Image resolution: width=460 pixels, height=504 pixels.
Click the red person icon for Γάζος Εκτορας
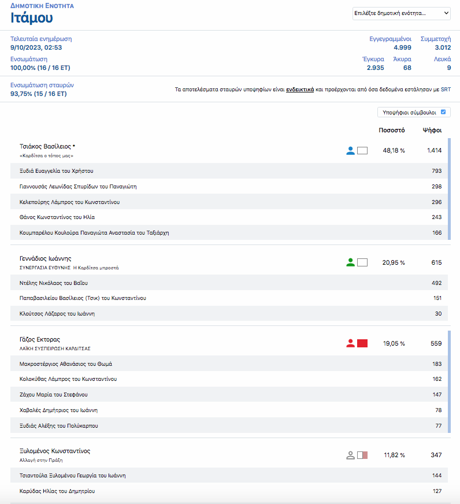coord(350,343)
